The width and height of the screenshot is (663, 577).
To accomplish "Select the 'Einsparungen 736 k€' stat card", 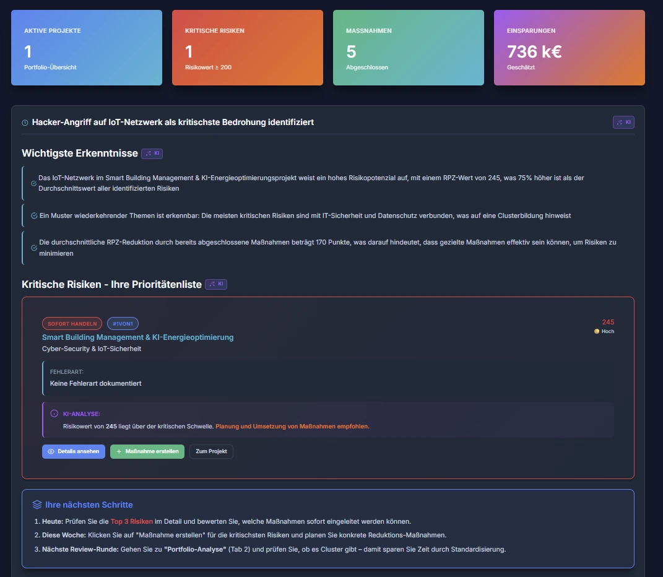I will coord(569,47).
